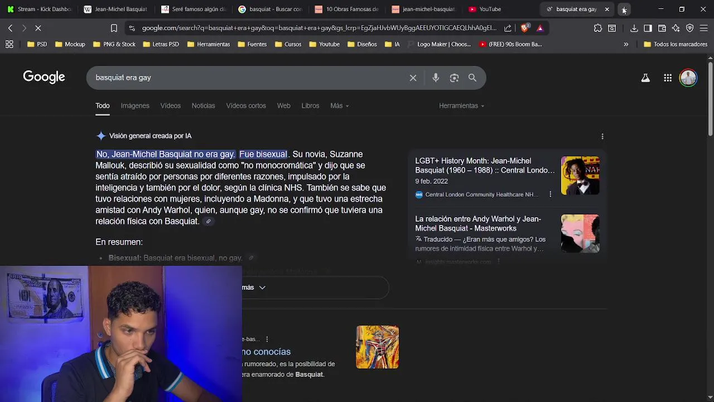Open Brave Rewards triangle icon
Viewport: 714px width, 402px height.
click(540, 28)
